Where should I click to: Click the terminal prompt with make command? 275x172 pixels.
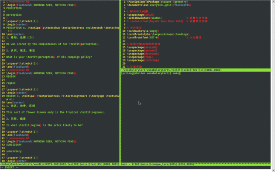click(150, 73)
